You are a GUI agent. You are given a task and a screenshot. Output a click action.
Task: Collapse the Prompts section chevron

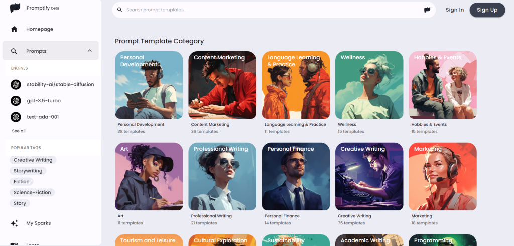point(89,51)
